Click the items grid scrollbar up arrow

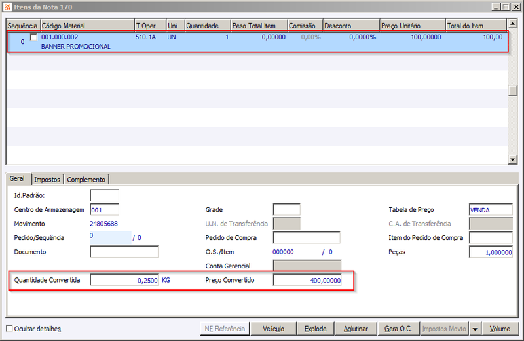513,24
